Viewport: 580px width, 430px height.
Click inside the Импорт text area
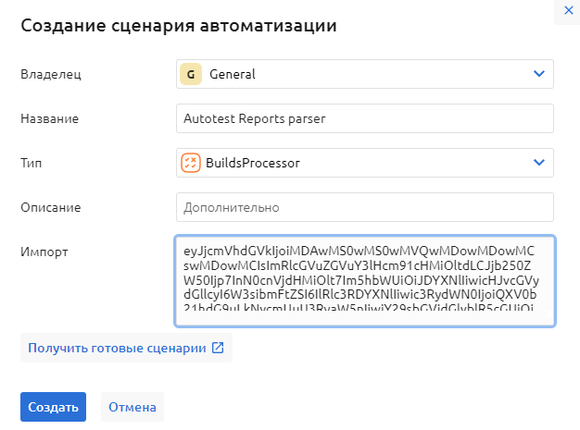364,281
